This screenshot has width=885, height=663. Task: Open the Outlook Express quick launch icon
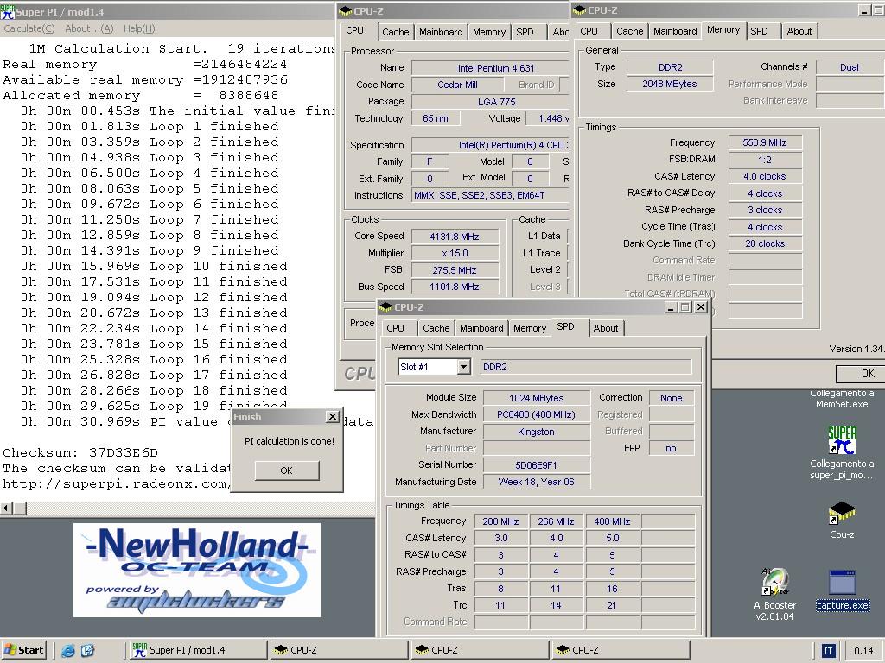pyautogui.click(x=87, y=651)
